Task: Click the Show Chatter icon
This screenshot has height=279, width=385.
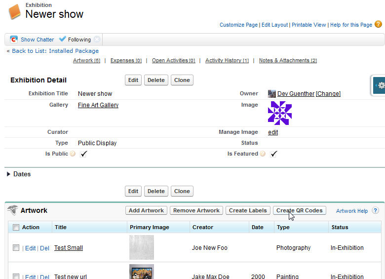Action: click(14, 40)
